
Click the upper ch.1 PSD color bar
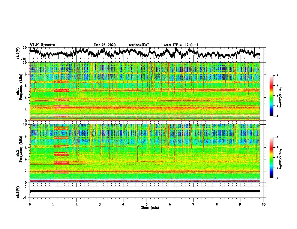click(x=271, y=96)
